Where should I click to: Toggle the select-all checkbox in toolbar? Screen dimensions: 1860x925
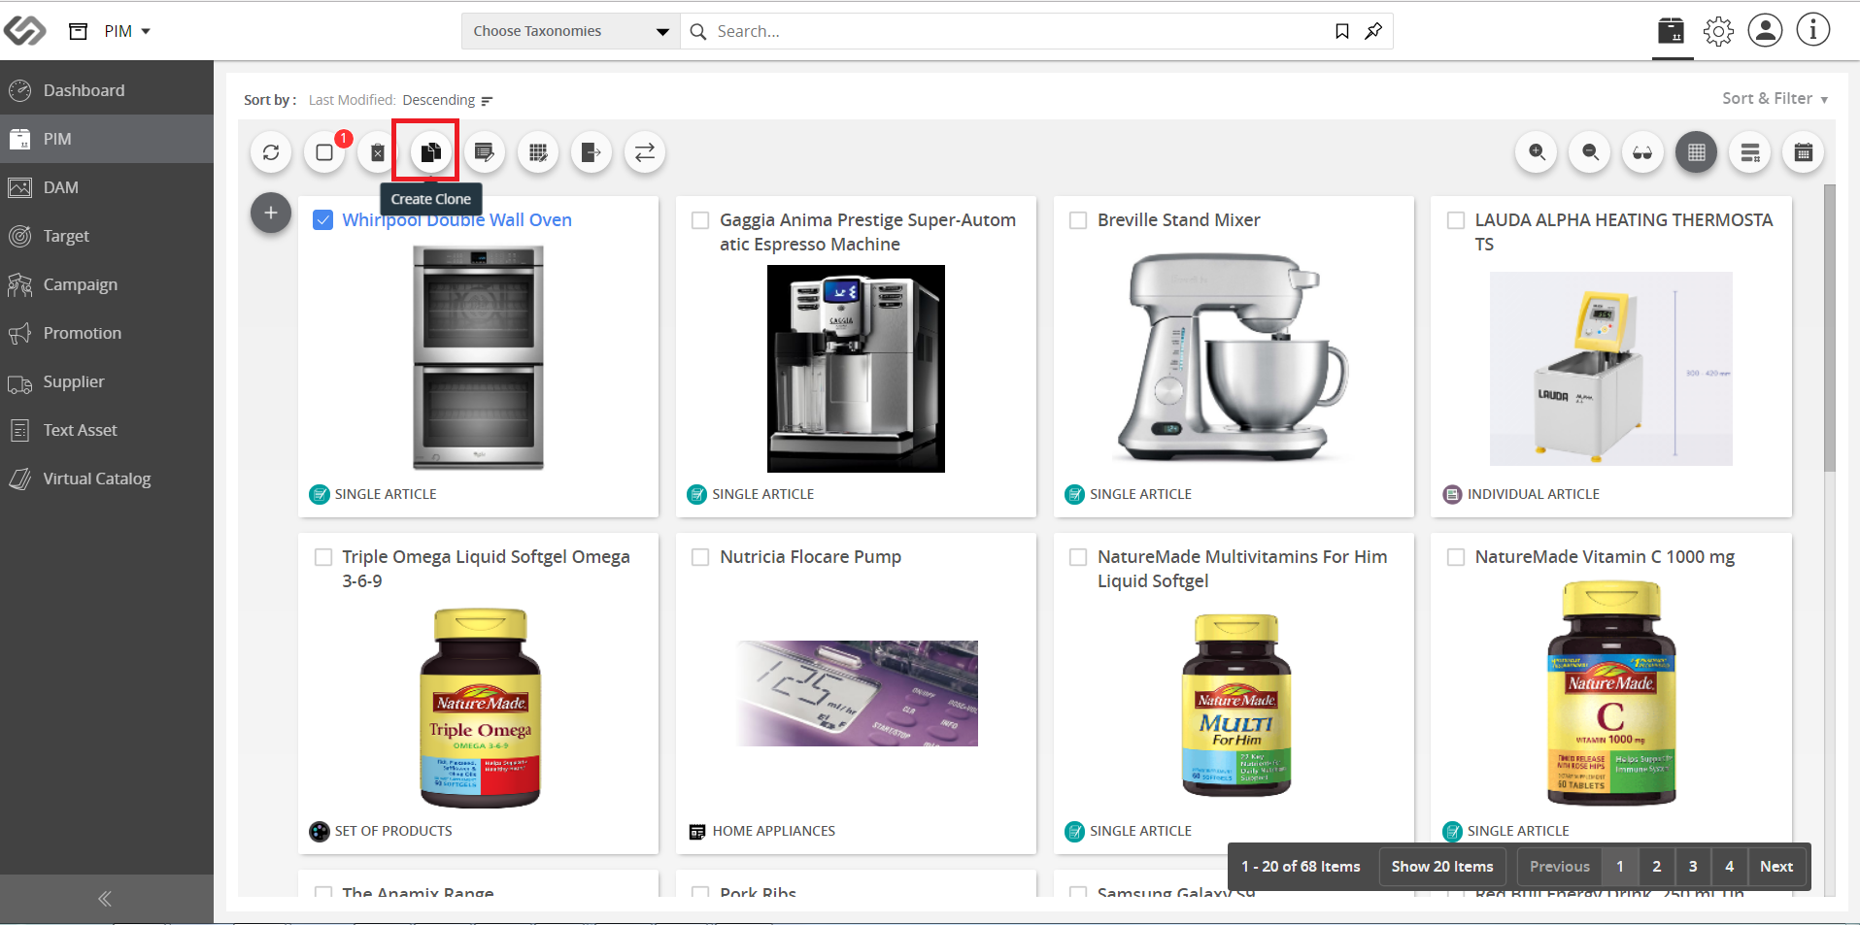click(324, 152)
